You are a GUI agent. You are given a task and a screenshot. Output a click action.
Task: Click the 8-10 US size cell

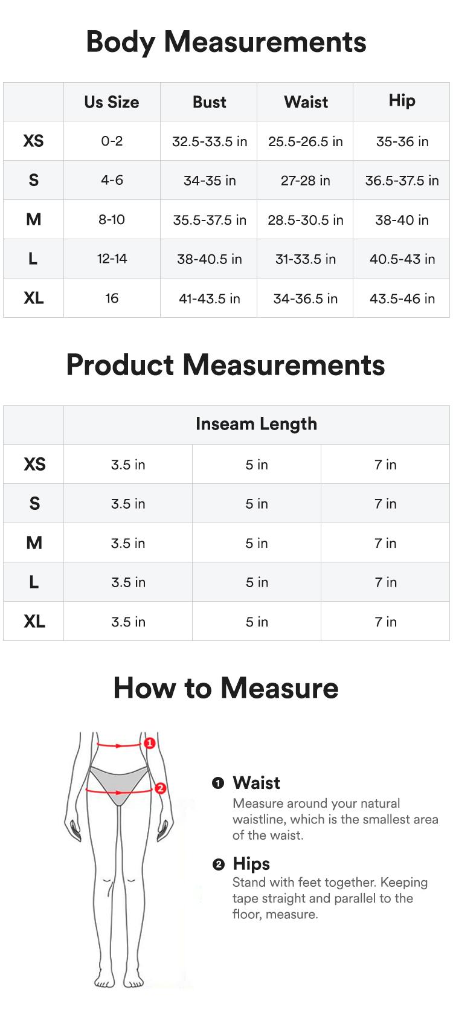(112, 220)
